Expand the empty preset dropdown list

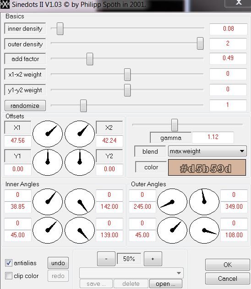click(131, 273)
